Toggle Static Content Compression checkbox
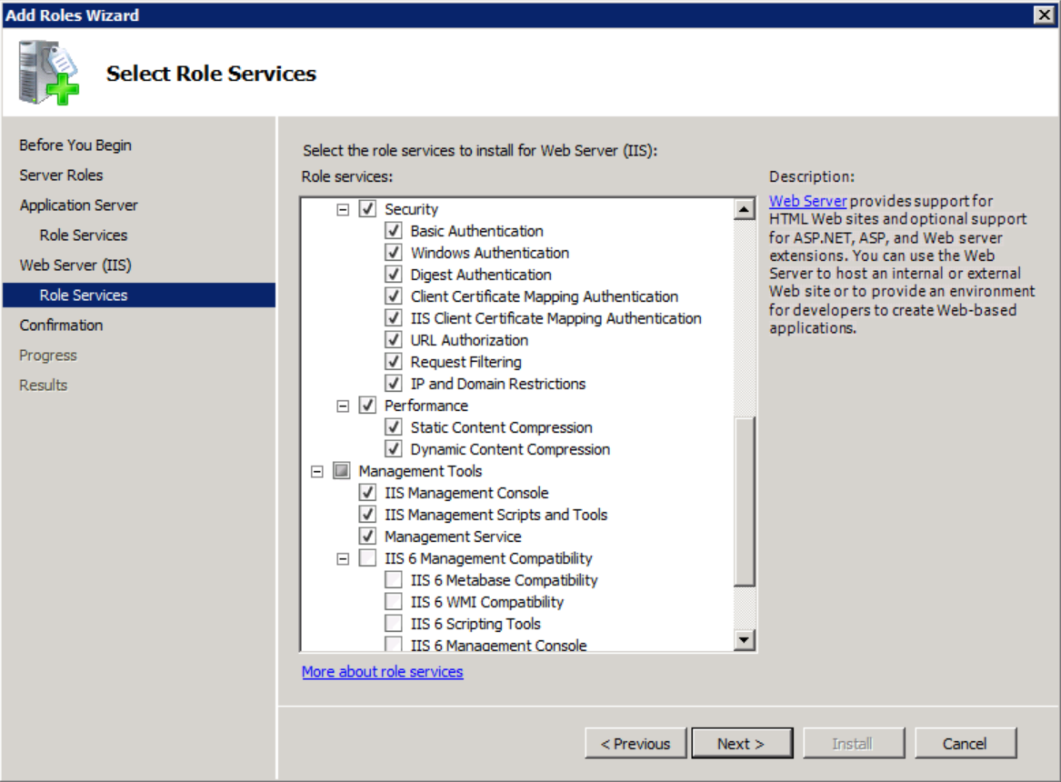This screenshot has height=782, width=1061. click(393, 426)
